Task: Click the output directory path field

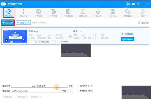Action: tap(36, 91)
